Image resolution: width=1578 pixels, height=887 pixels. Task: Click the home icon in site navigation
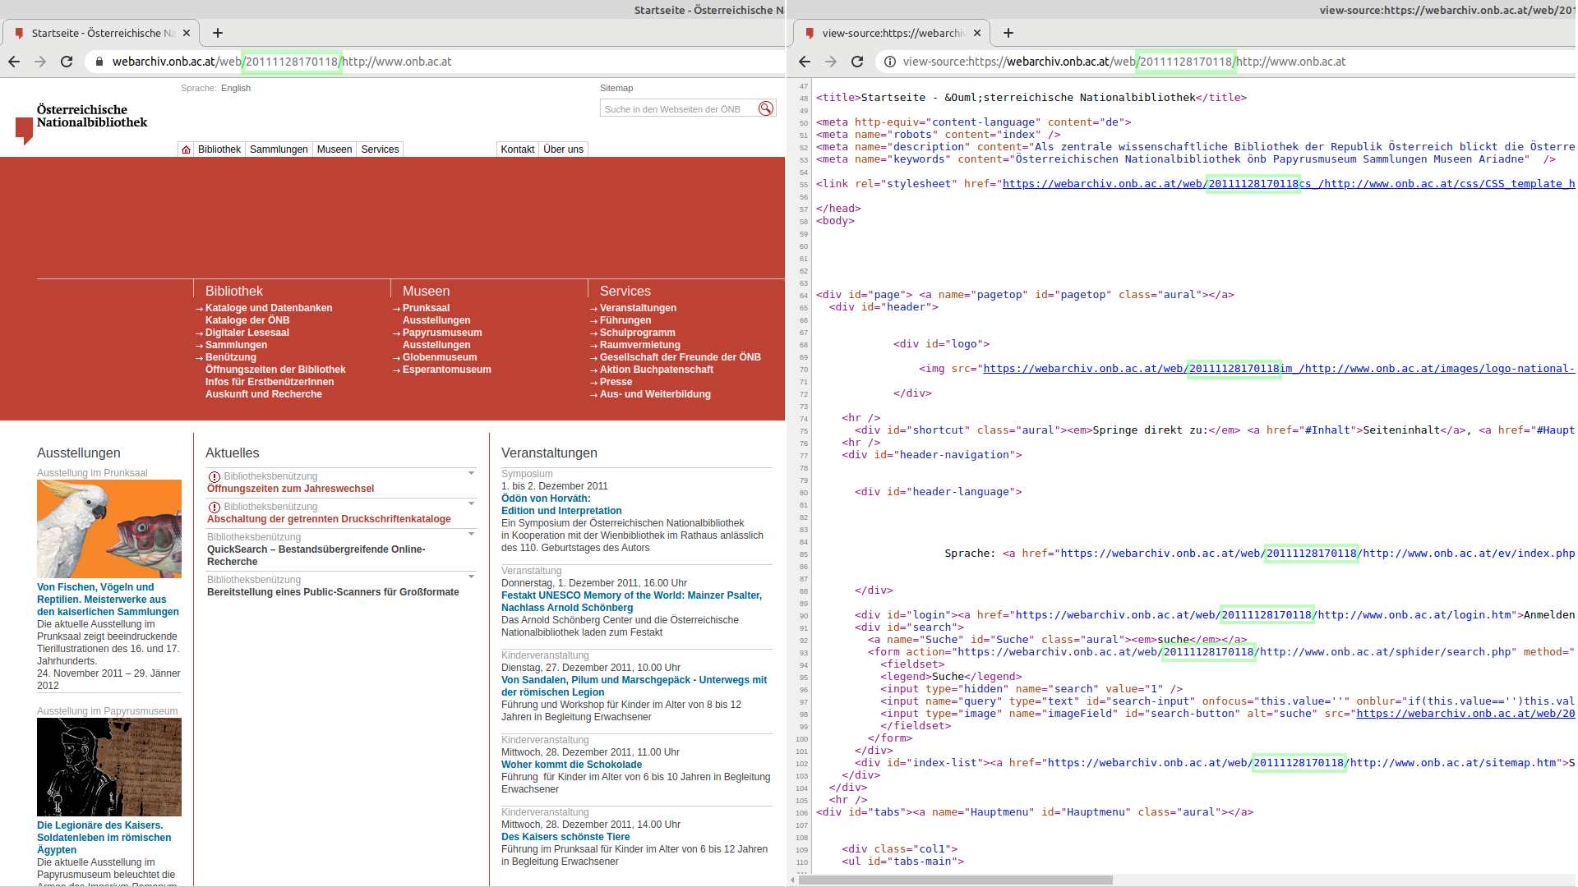click(187, 149)
